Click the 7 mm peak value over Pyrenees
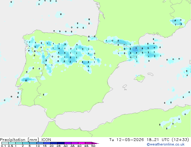Viewport: 191px width, 147px height. coord(136,48)
